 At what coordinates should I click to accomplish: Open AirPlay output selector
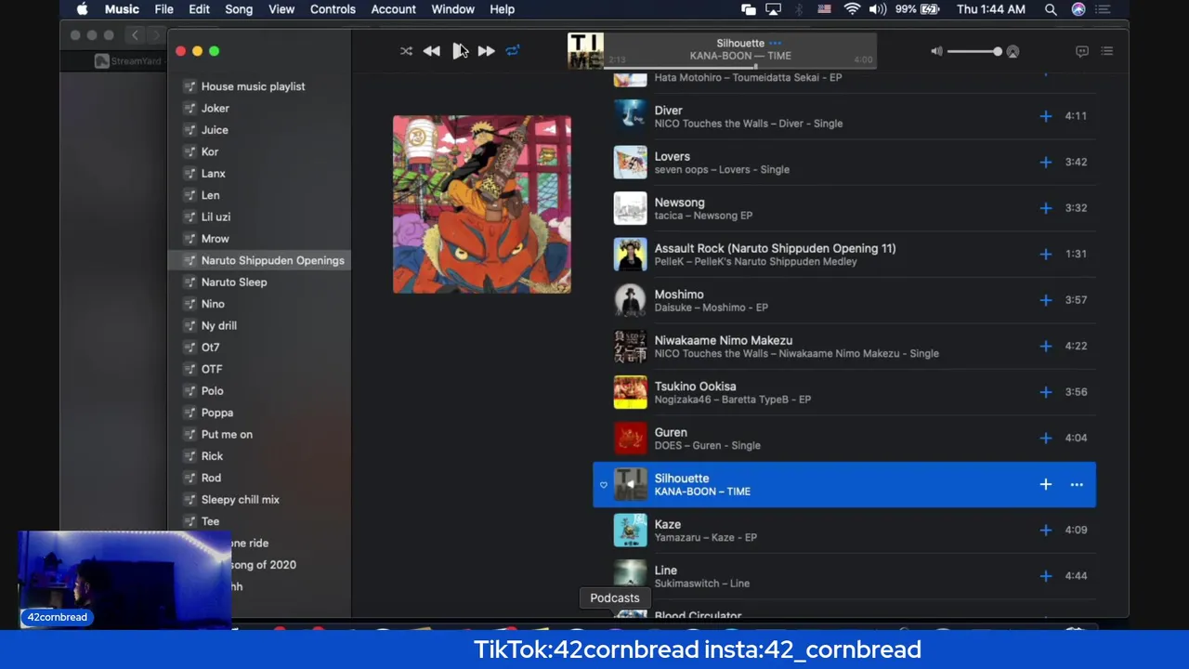click(x=1013, y=52)
